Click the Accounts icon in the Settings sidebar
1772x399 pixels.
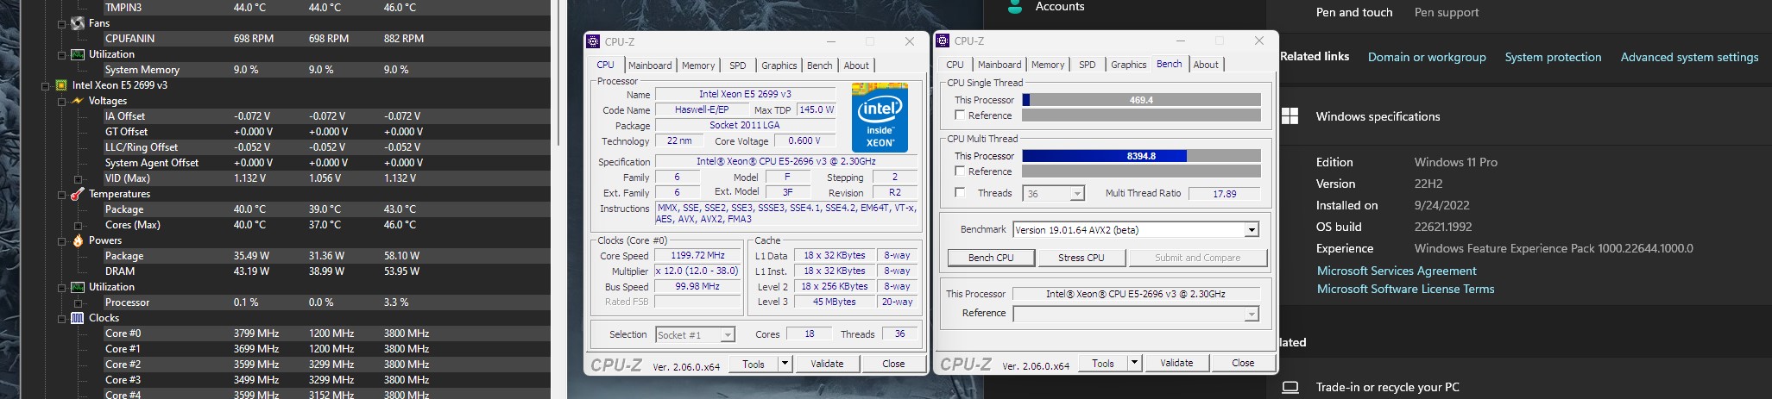click(x=1016, y=7)
